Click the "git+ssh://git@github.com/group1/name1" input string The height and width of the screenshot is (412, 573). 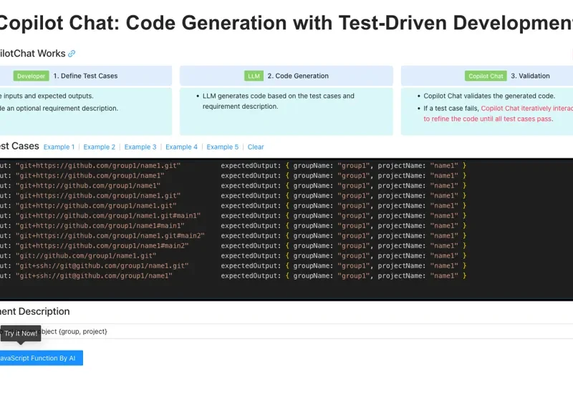(94, 276)
